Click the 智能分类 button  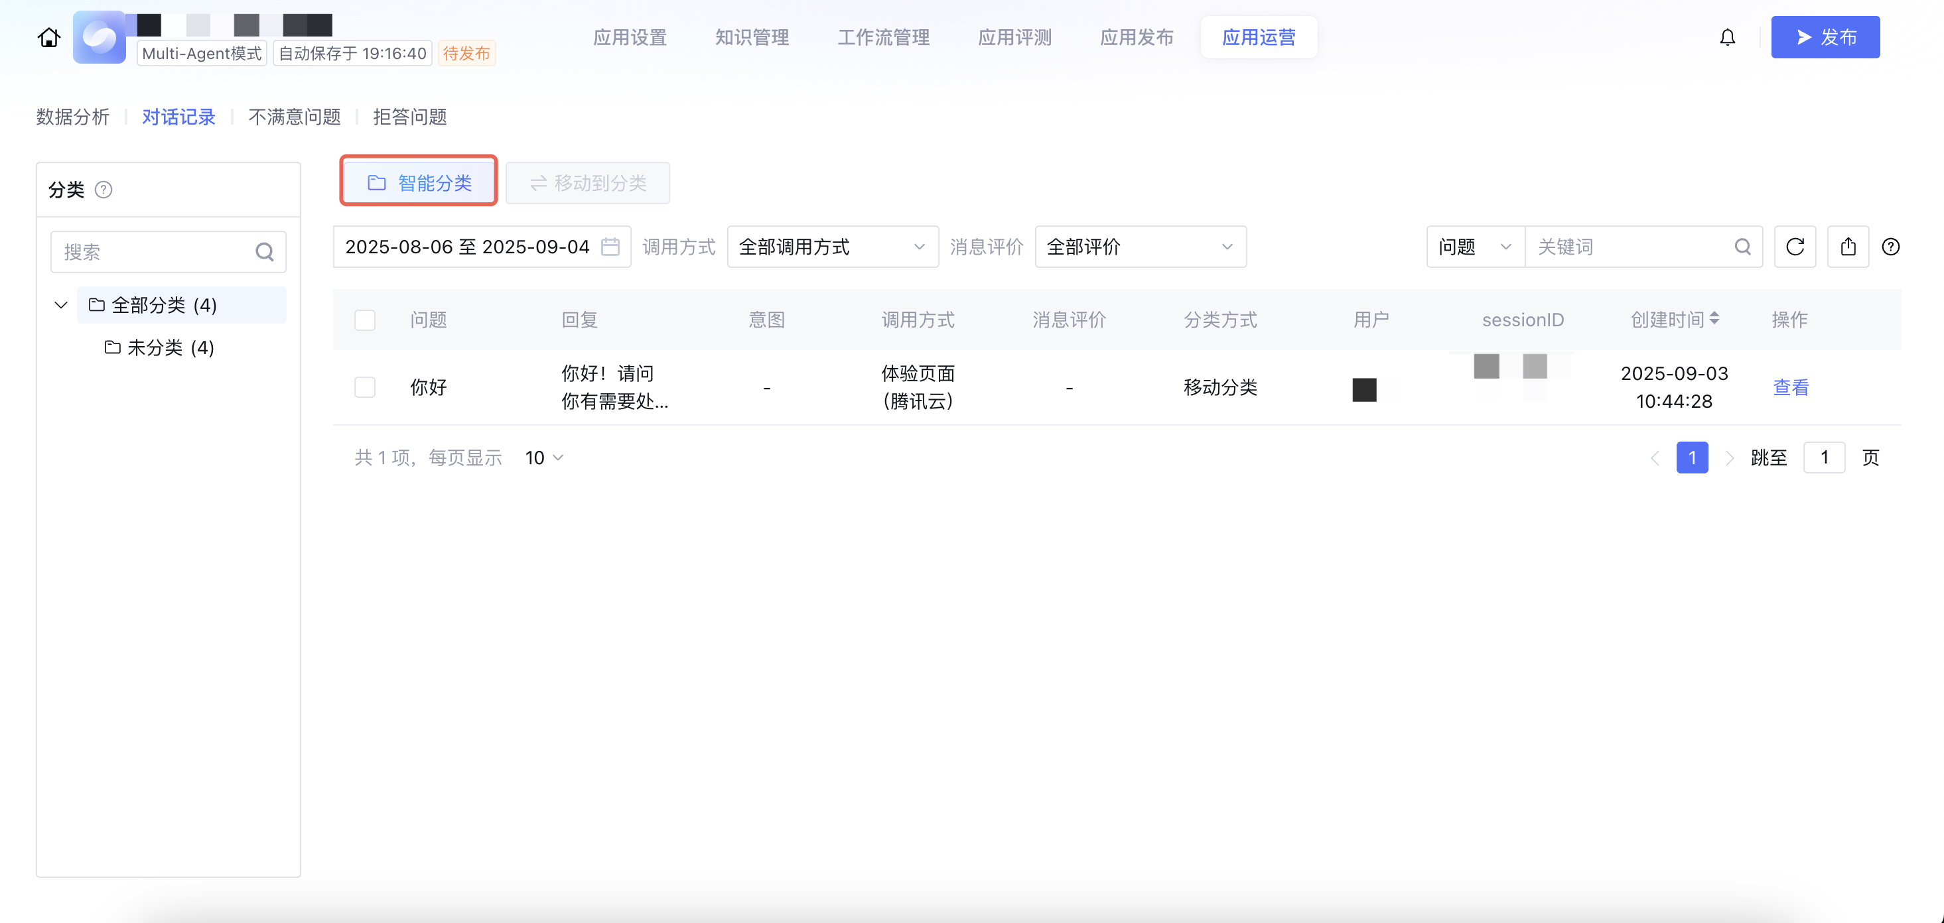click(419, 182)
